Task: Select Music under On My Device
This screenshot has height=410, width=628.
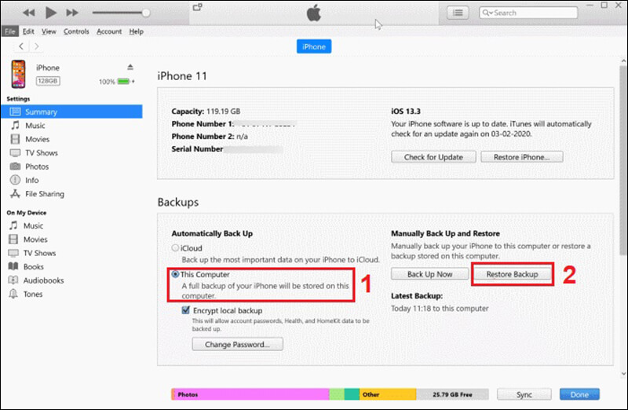Action: pyautogui.click(x=33, y=225)
